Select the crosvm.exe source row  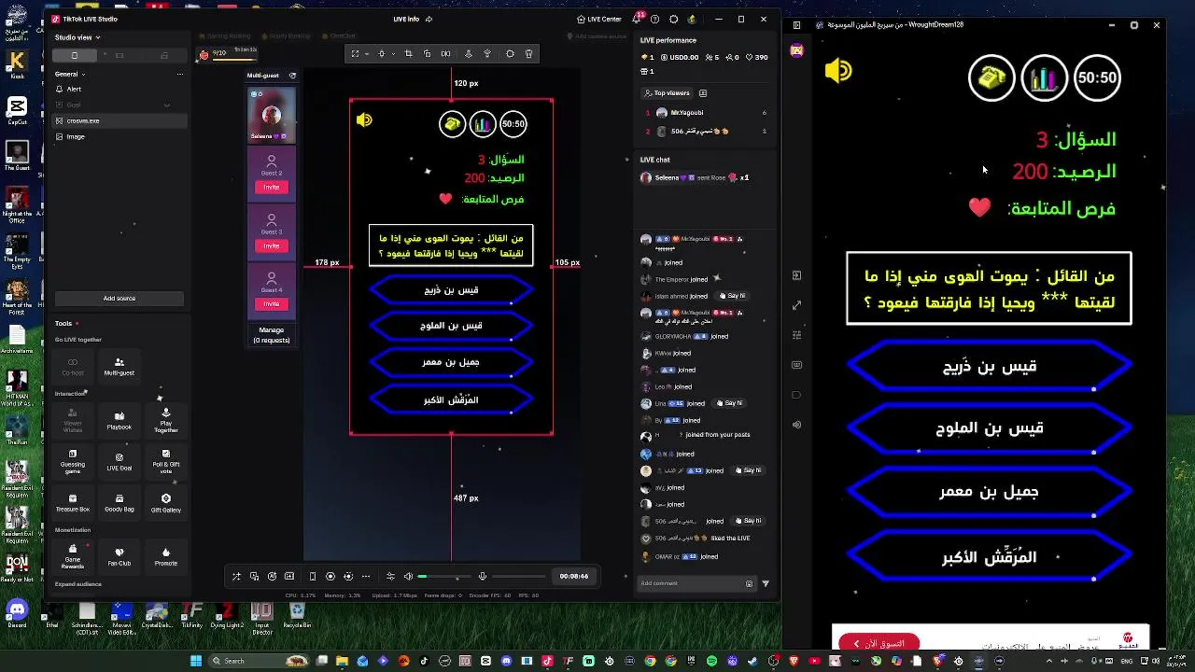tap(119, 120)
